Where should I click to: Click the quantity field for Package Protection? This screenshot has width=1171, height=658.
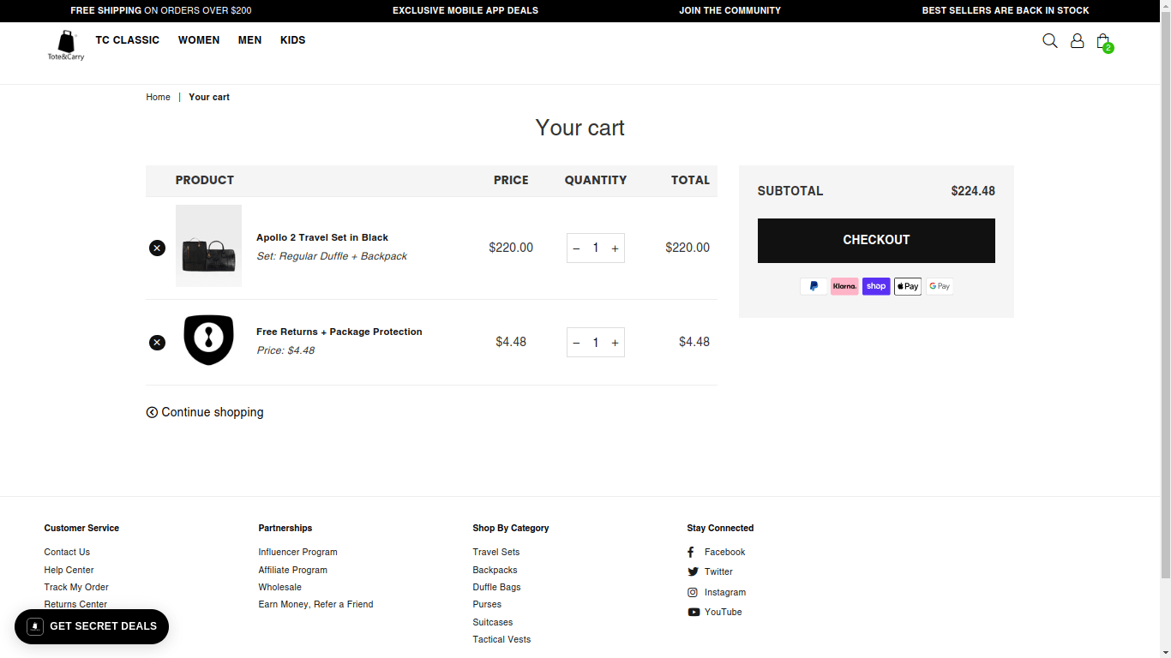click(596, 342)
